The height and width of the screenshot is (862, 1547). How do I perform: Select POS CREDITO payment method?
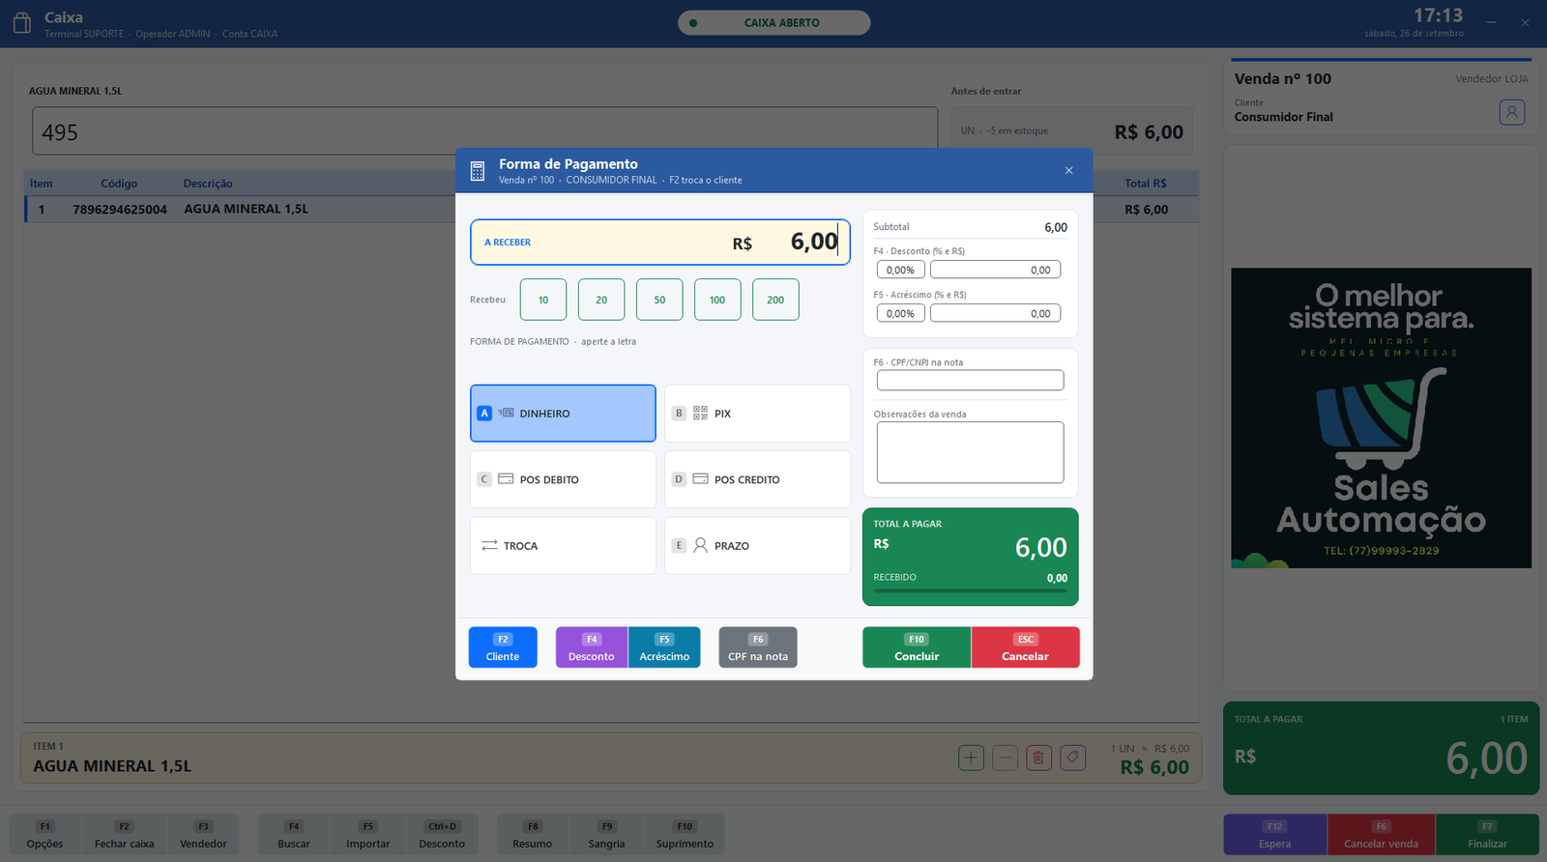point(757,479)
